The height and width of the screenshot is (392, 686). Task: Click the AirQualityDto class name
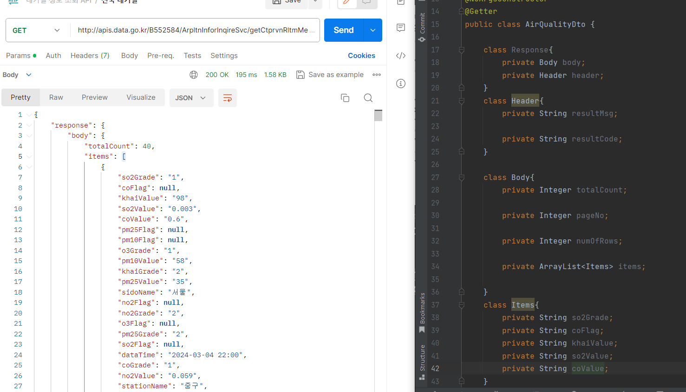(x=555, y=24)
